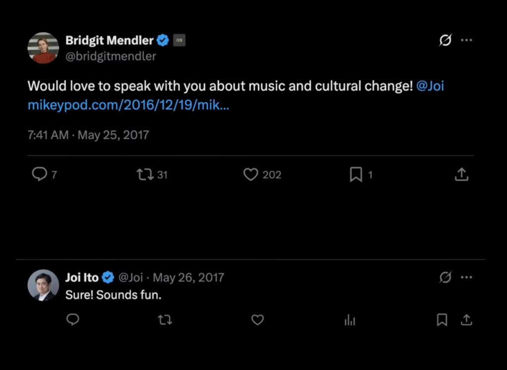This screenshot has width=507, height=370.
Task: Click the Grok icon on Bridgit's tweet
Action: (x=445, y=41)
